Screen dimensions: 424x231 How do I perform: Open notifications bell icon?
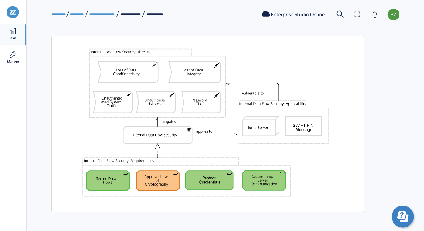pos(375,14)
